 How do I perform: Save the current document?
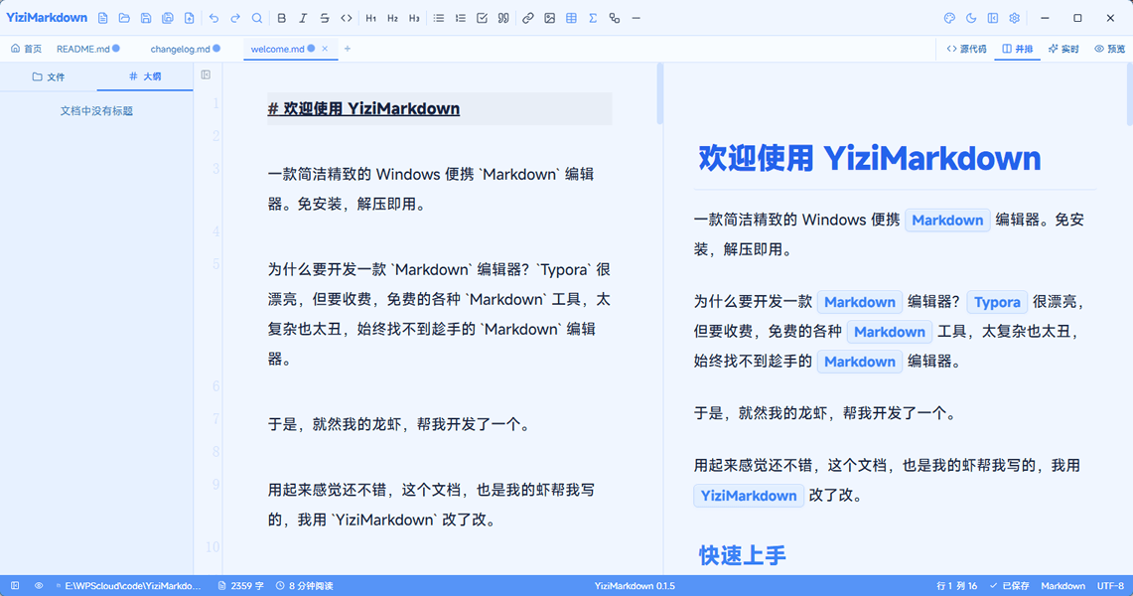[146, 18]
